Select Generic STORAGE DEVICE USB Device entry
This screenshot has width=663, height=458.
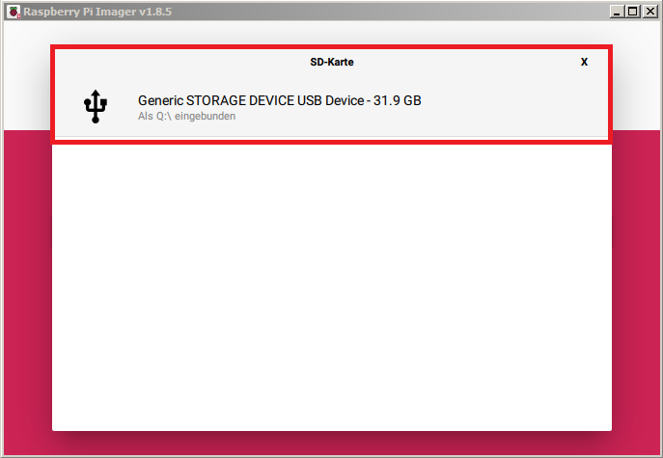tap(279, 100)
